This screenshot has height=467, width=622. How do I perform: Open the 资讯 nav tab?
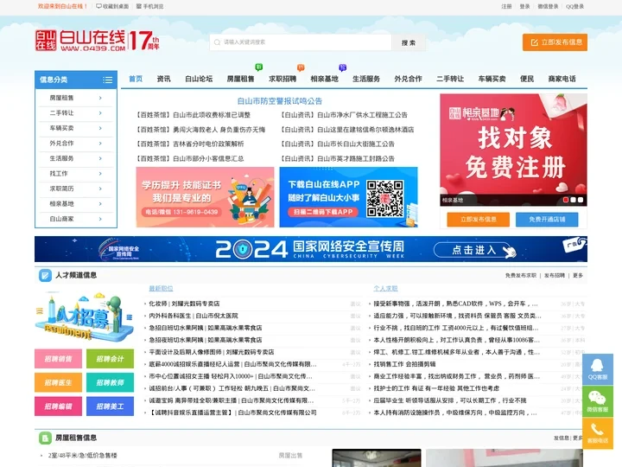[163, 79]
